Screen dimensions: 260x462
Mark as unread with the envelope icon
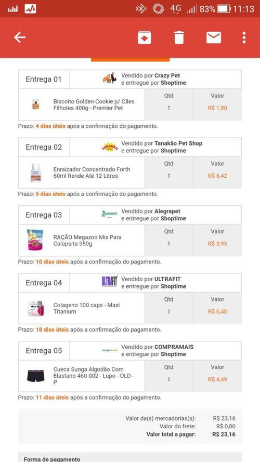click(x=214, y=38)
